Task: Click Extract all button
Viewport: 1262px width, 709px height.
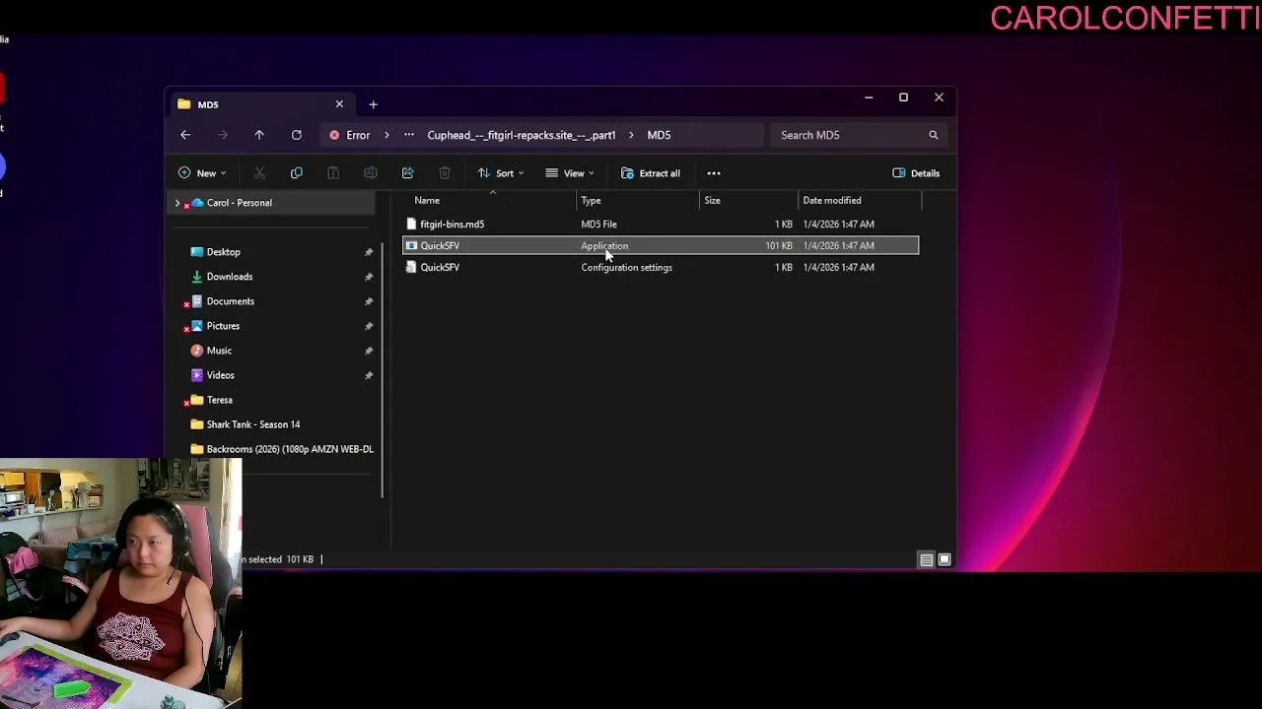Action: point(651,173)
